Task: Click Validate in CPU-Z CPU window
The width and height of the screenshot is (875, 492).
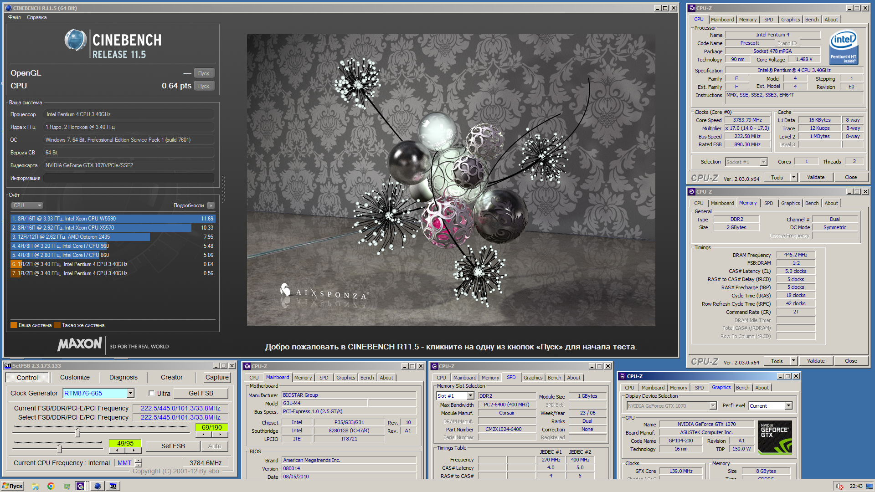Action: pos(816,177)
